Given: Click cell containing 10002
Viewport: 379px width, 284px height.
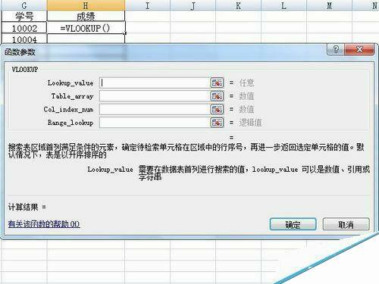Looking at the screenshot, I should (24, 28).
